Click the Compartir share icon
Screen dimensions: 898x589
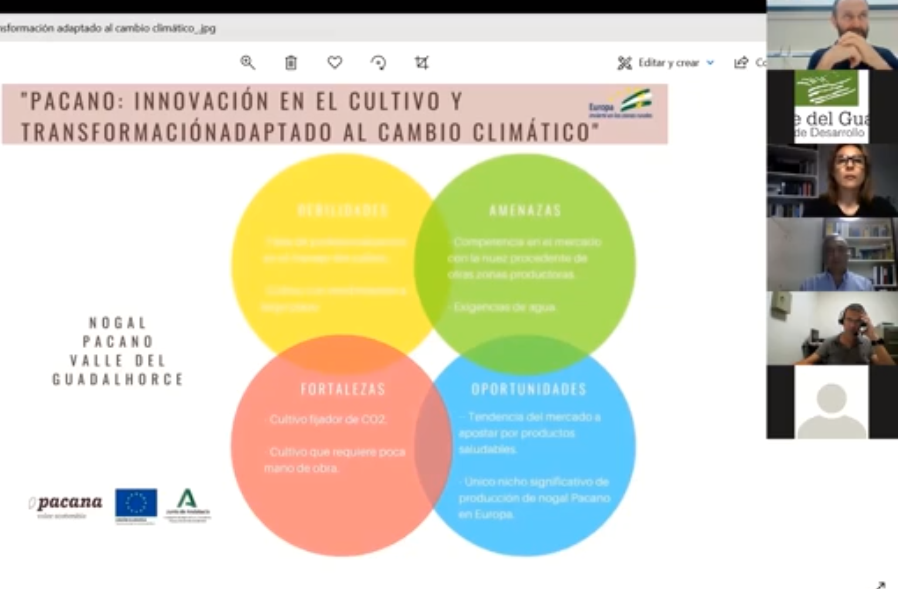click(x=742, y=63)
